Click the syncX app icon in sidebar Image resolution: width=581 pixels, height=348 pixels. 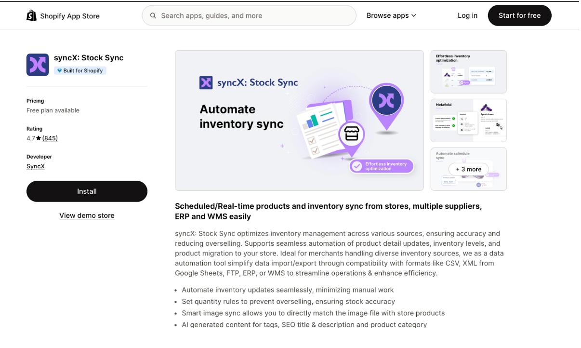tap(38, 65)
